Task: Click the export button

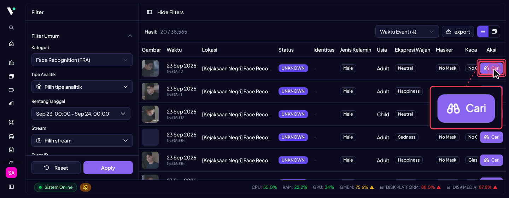Action: coord(458,31)
